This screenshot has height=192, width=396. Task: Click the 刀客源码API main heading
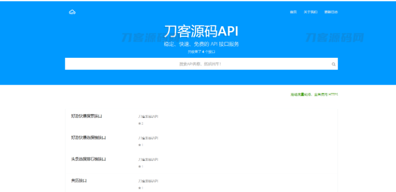pos(201,31)
